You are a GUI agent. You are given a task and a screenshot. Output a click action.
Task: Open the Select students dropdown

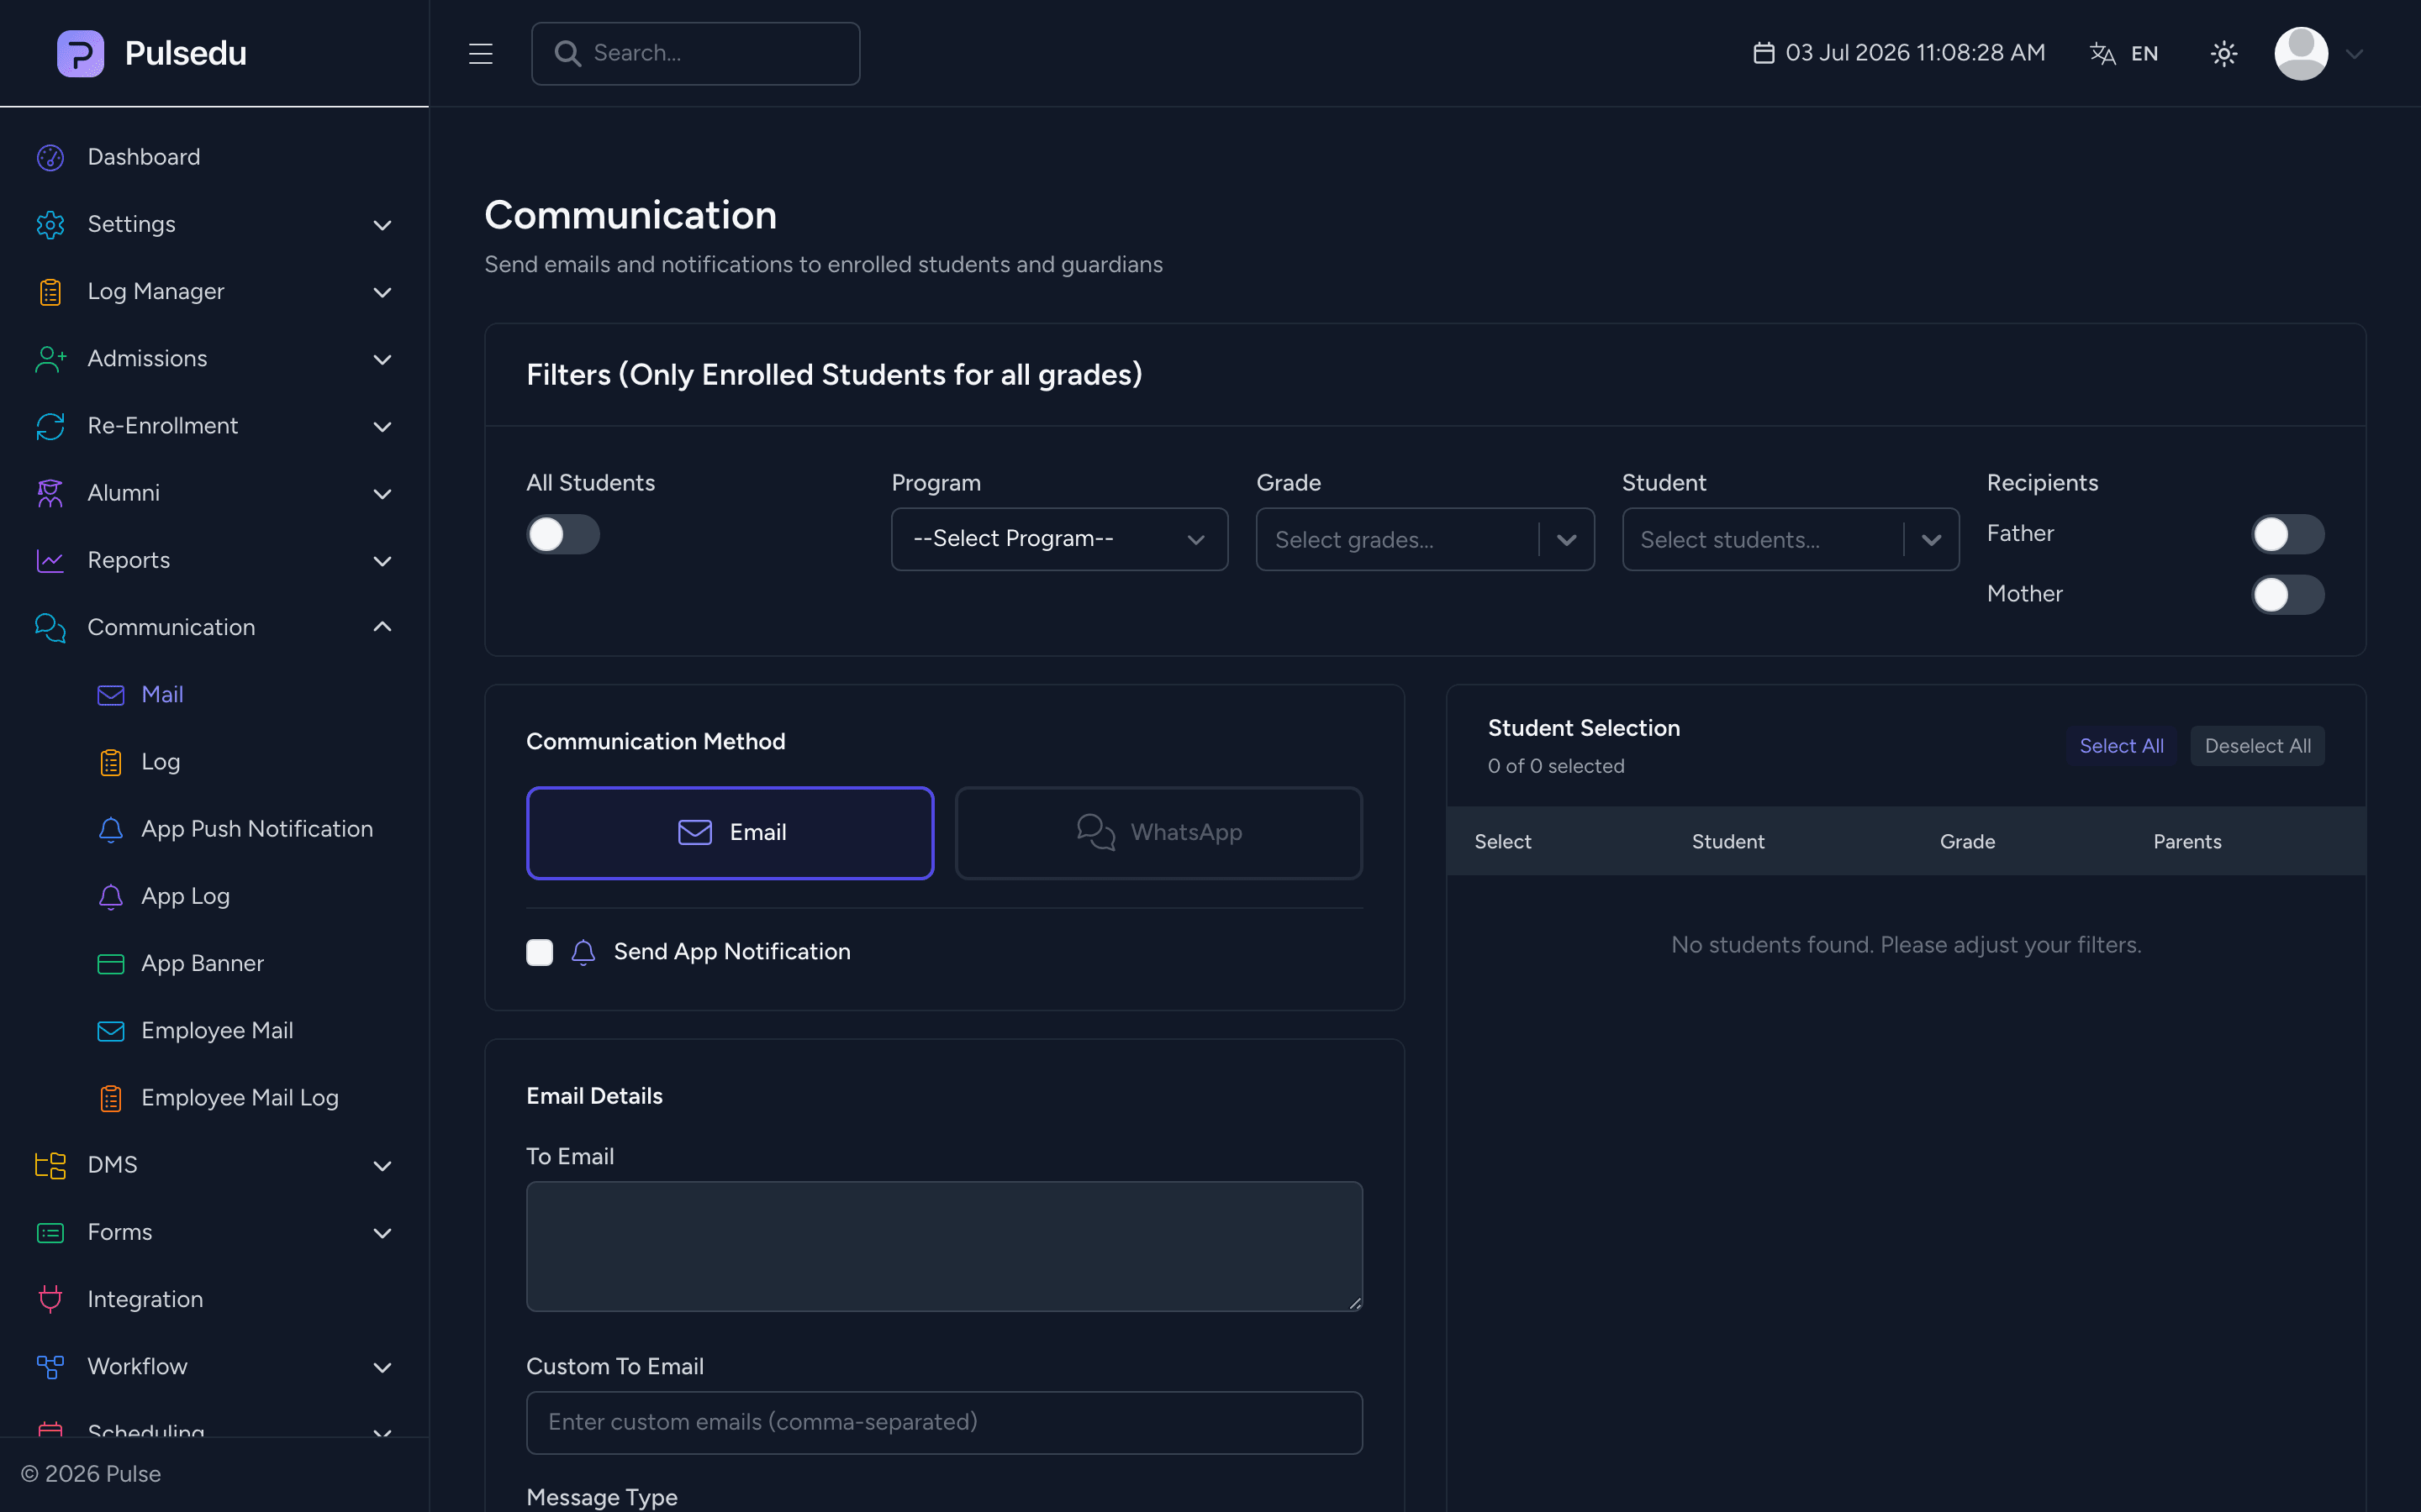coord(1790,539)
